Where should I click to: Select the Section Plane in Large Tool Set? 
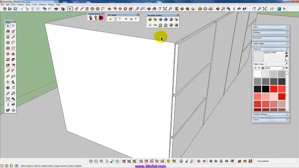coord(13,110)
